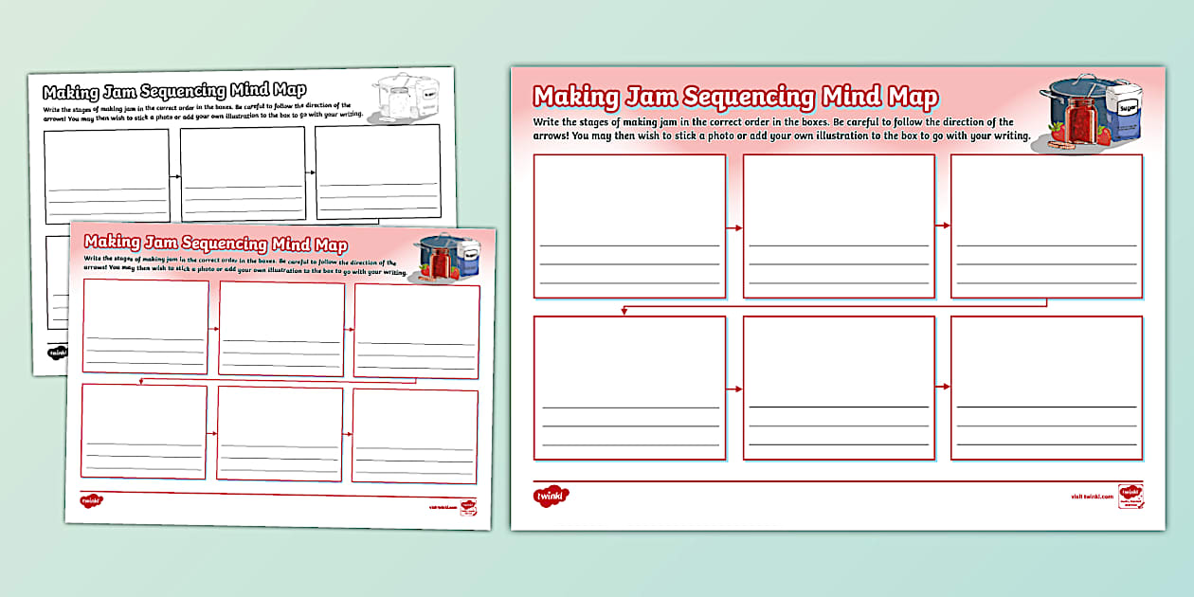Click the twinkl logo on the black-and-white worksheet

tap(57, 352)
